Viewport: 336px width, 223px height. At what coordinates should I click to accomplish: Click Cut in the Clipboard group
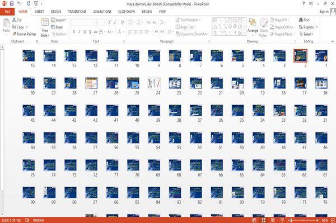coord(17,20)
